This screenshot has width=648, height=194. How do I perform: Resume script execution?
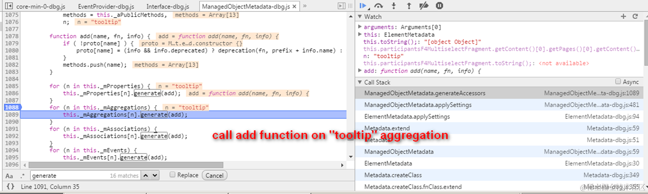click(363, 6)
